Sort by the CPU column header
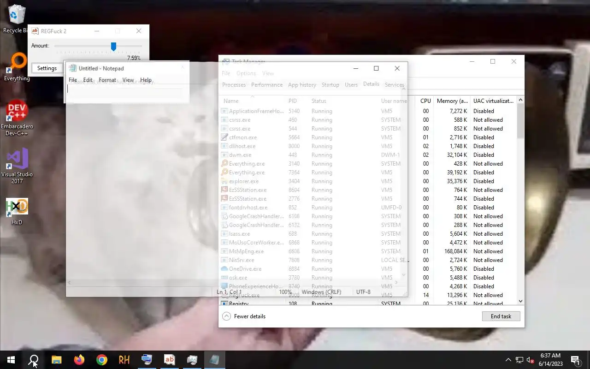 425,101
